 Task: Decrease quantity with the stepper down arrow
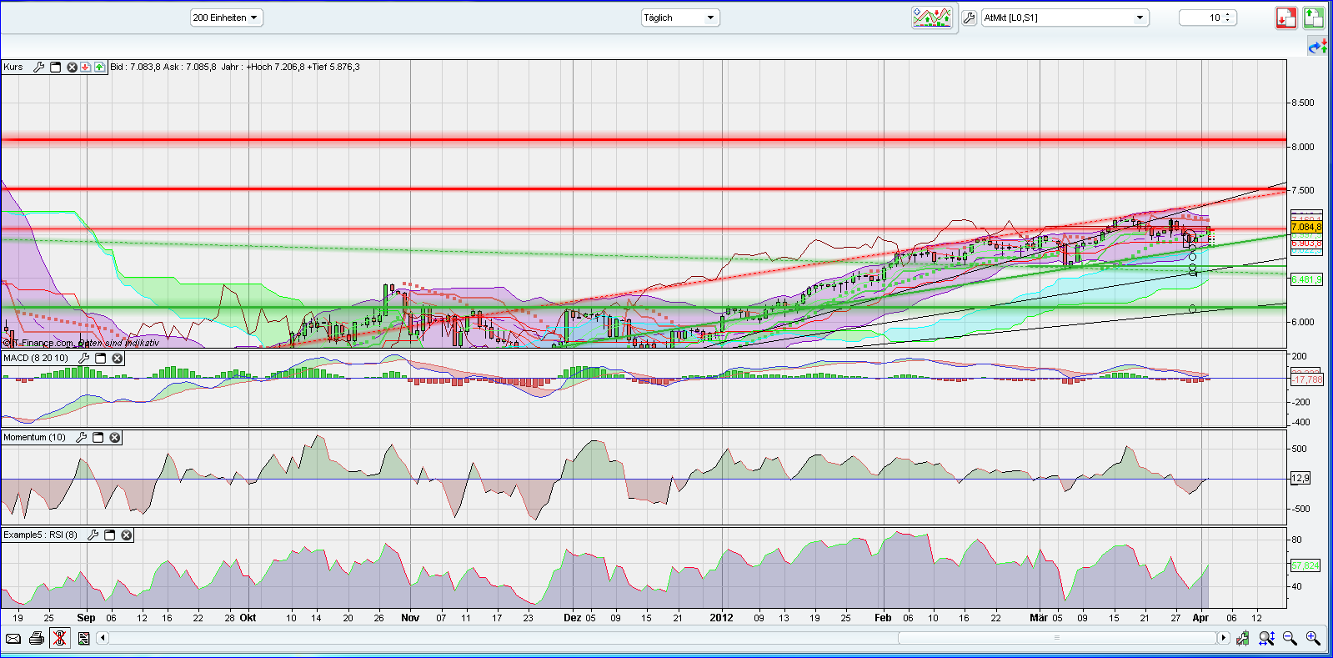(1228, 22)
